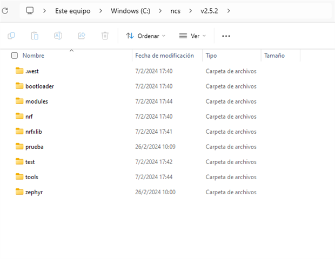Expand the chevron after the computer icon
Viewport: 335px width, 259px height.
click(44, 11)
